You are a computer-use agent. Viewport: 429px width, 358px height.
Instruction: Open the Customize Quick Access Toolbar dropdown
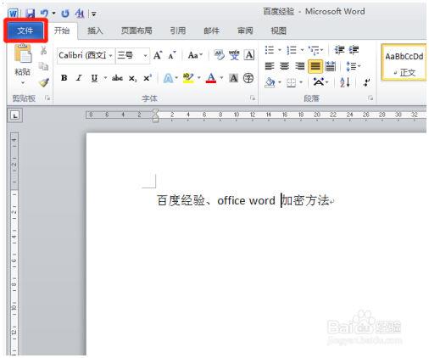[94, 14]
